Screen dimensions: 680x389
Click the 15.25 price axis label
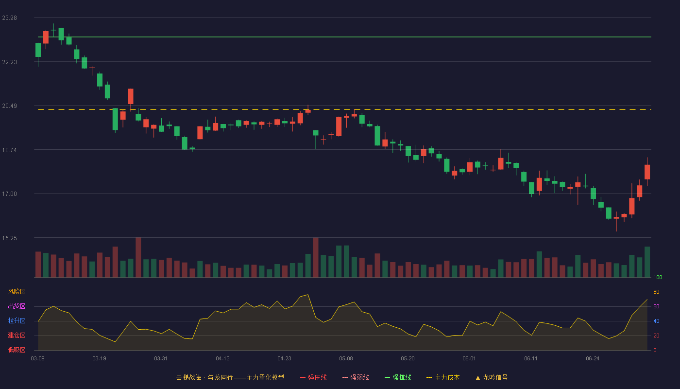(x=9, y=238)
